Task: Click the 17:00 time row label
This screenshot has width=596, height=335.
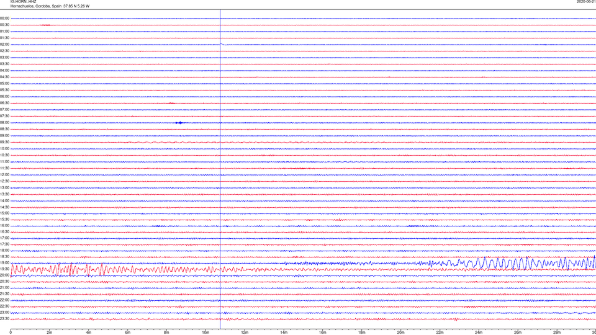Action: tap(4, 238)
